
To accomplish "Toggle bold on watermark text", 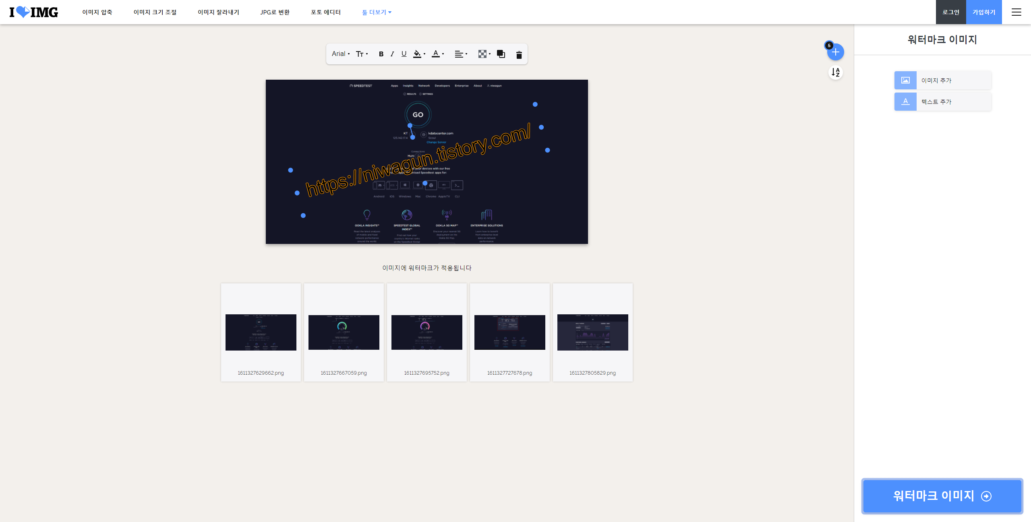I will [x=381, y=54].
